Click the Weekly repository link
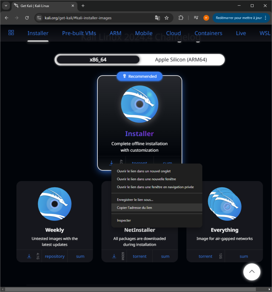The width and height of the screenshot is (272, 292). pos(55,256)
